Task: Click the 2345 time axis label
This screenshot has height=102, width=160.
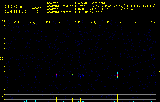Action: pos(77,22)
